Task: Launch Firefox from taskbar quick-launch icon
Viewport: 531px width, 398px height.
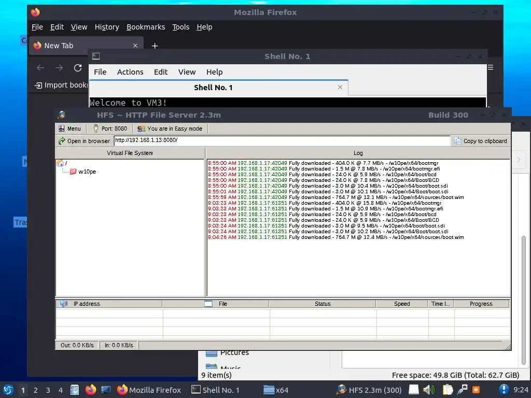Action: (x=90, y=390)
